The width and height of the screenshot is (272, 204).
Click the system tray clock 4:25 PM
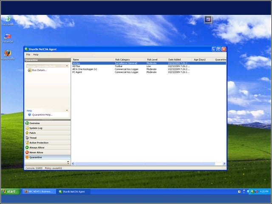pyautogui.click(x=264, y=192)
